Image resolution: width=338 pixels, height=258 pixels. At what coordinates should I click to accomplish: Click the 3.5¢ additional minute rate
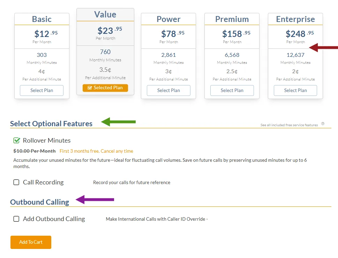coord(105,70)
